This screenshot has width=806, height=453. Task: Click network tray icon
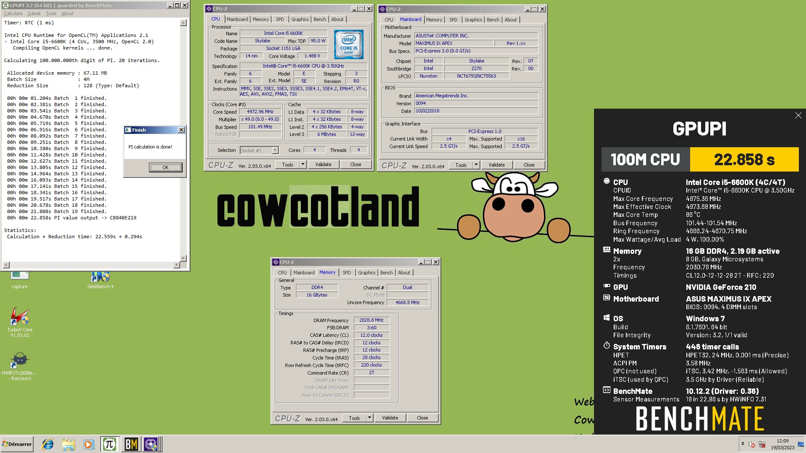tap(762, 444)
